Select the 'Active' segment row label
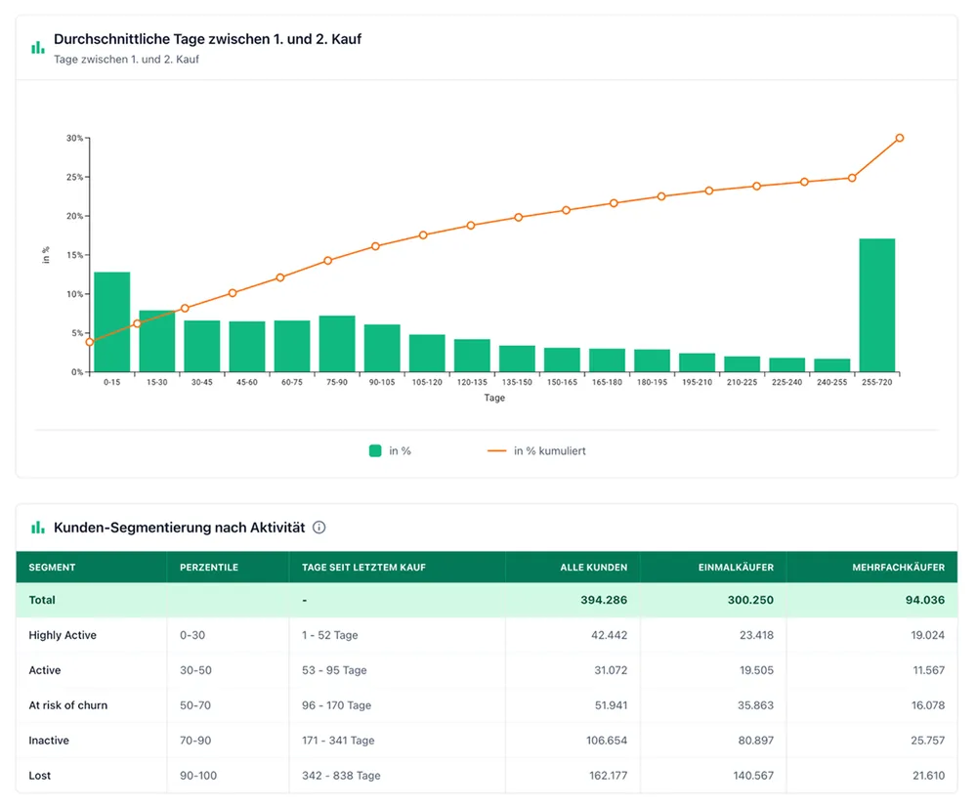The height and width of the screenshot is (807, 977). (45, 670)
